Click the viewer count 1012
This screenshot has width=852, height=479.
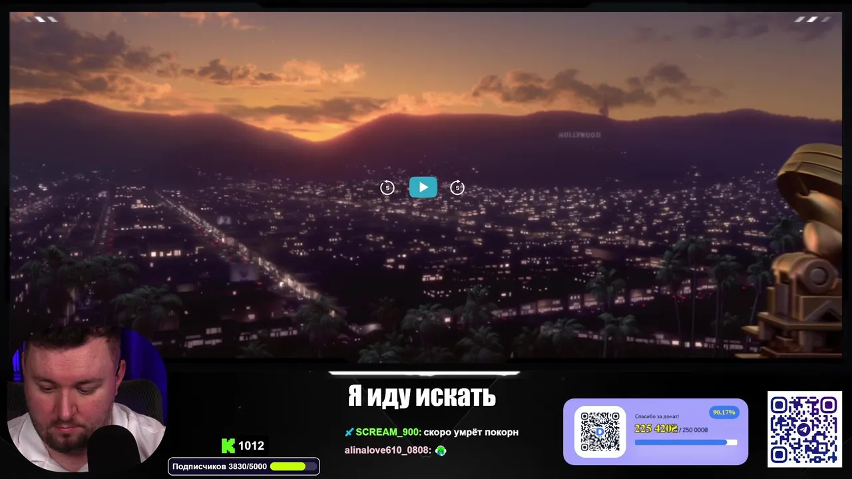click(252, 446)
